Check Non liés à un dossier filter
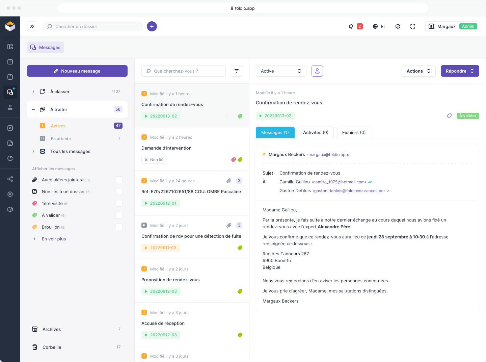This screenshot has width=486, height=362. click(119, 191)
